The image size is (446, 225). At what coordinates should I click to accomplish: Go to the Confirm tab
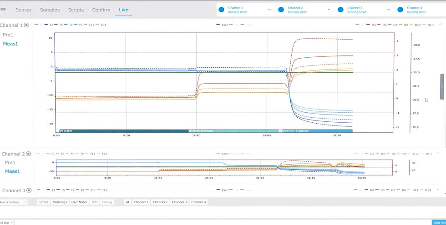point(101,10)
